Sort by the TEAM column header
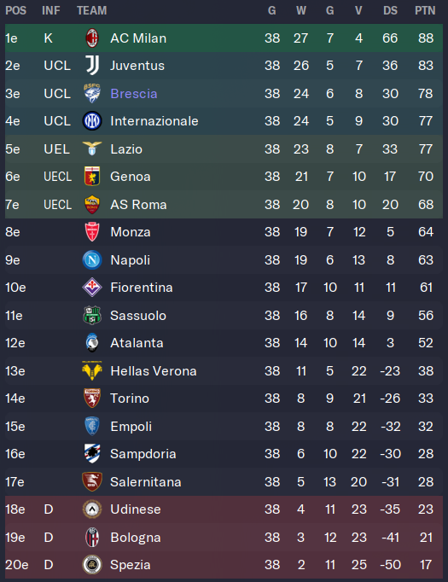448x582 pixels. pos(91,10)
